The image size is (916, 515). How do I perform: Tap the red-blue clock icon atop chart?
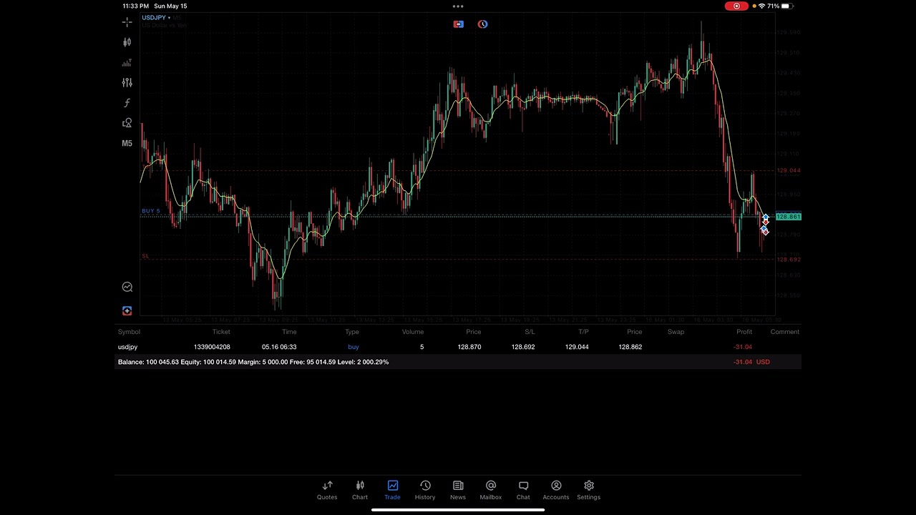click(482, 24)
